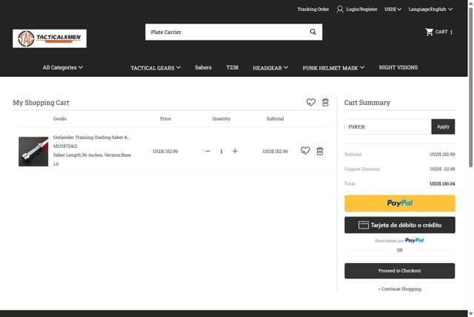Click the TacticalXmen logo
The height and width of the screenshot is (317, 474).
pos(50,38)
